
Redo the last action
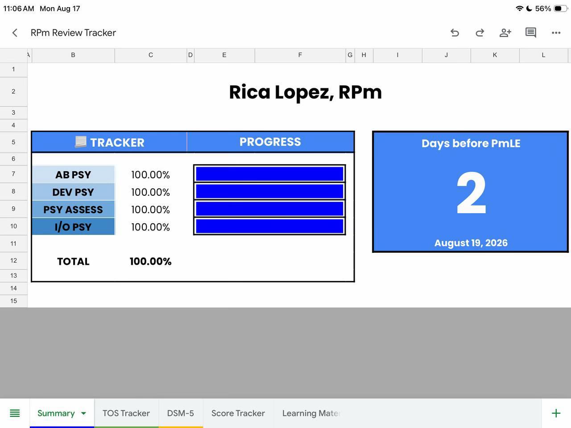480,33
